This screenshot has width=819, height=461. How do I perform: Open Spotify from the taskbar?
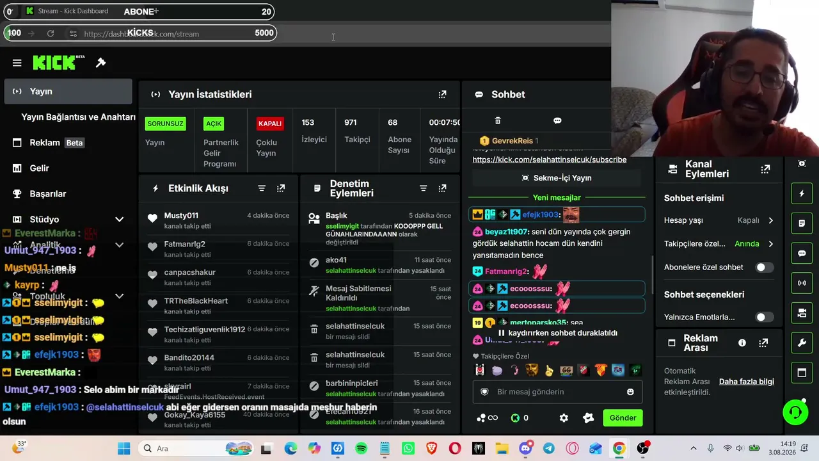(362, 448)
